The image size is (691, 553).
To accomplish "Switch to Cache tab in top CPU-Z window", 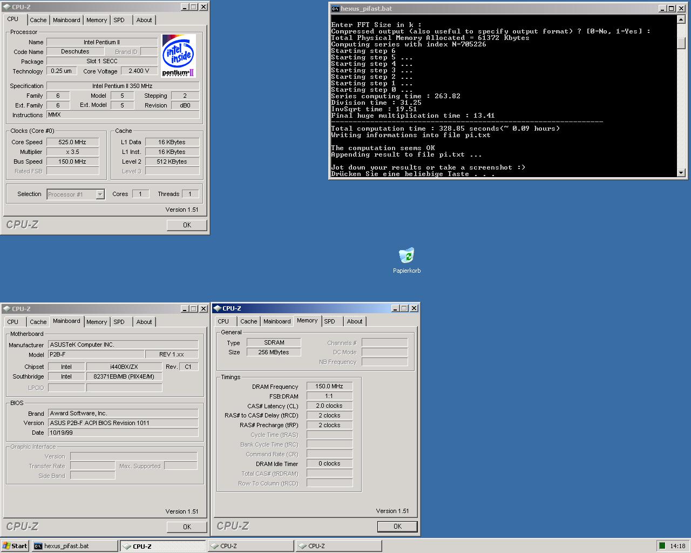I will (38, 20).
